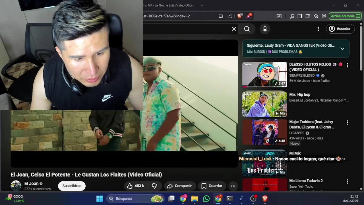The width and height of the screenshot is (364, 205).
Task: Click the share page icon in address bar
Action: 230,16
